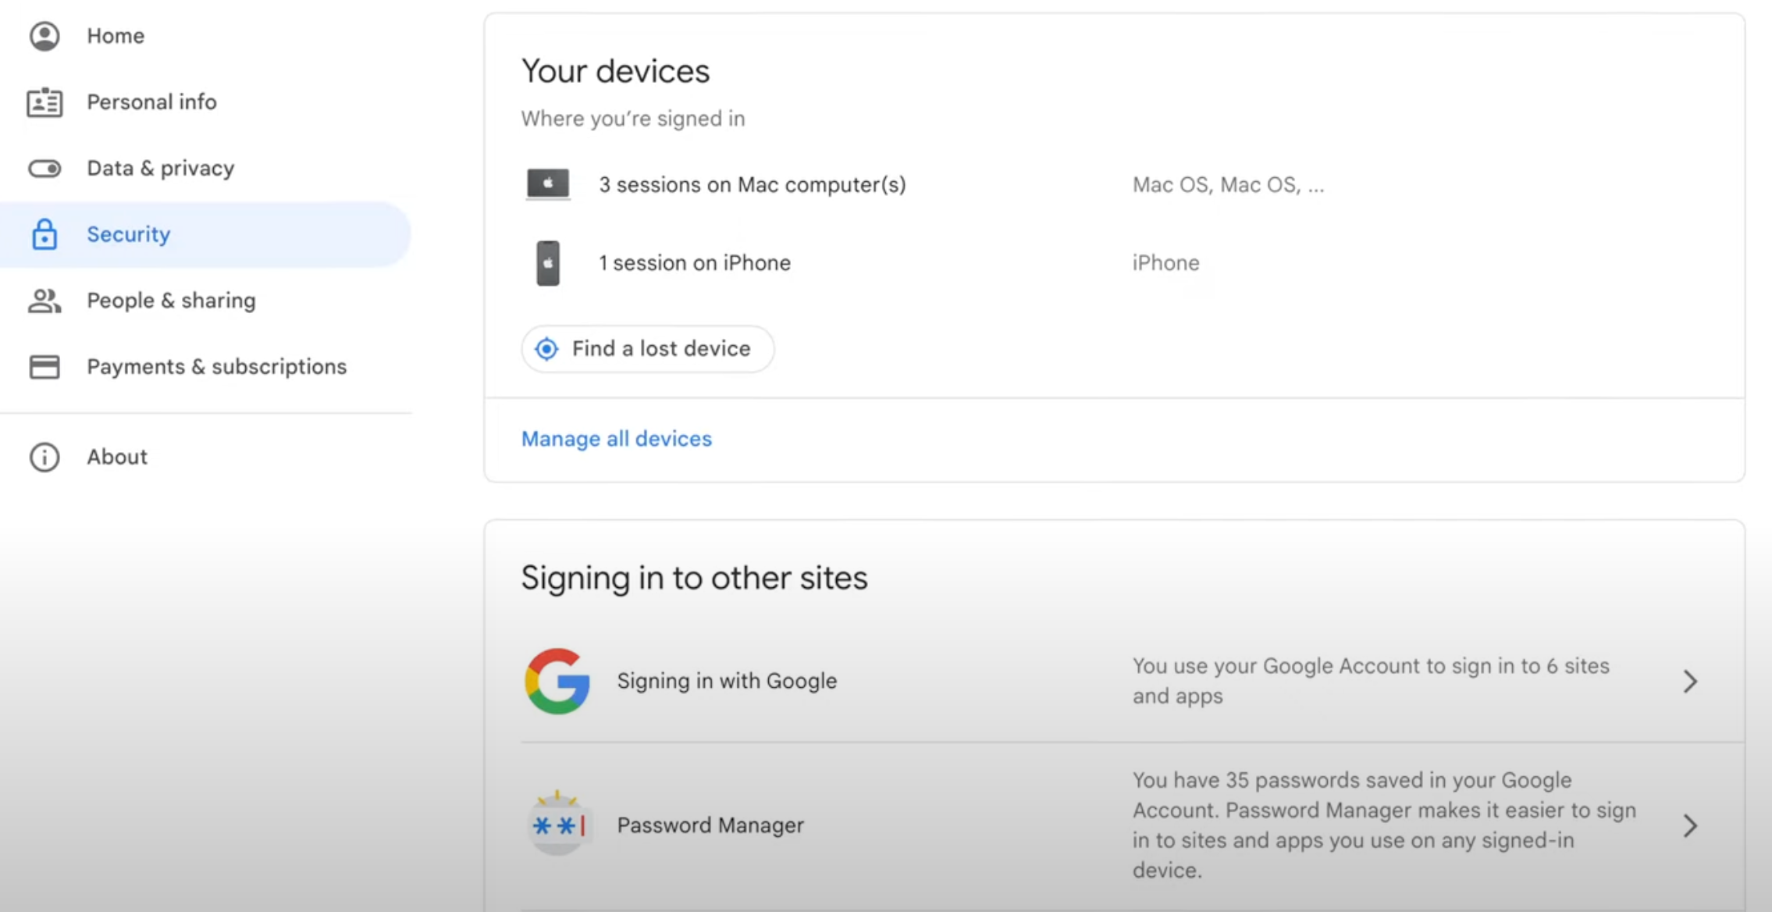
Task: Click the Google G logo icon
Action: coord(557,680)
